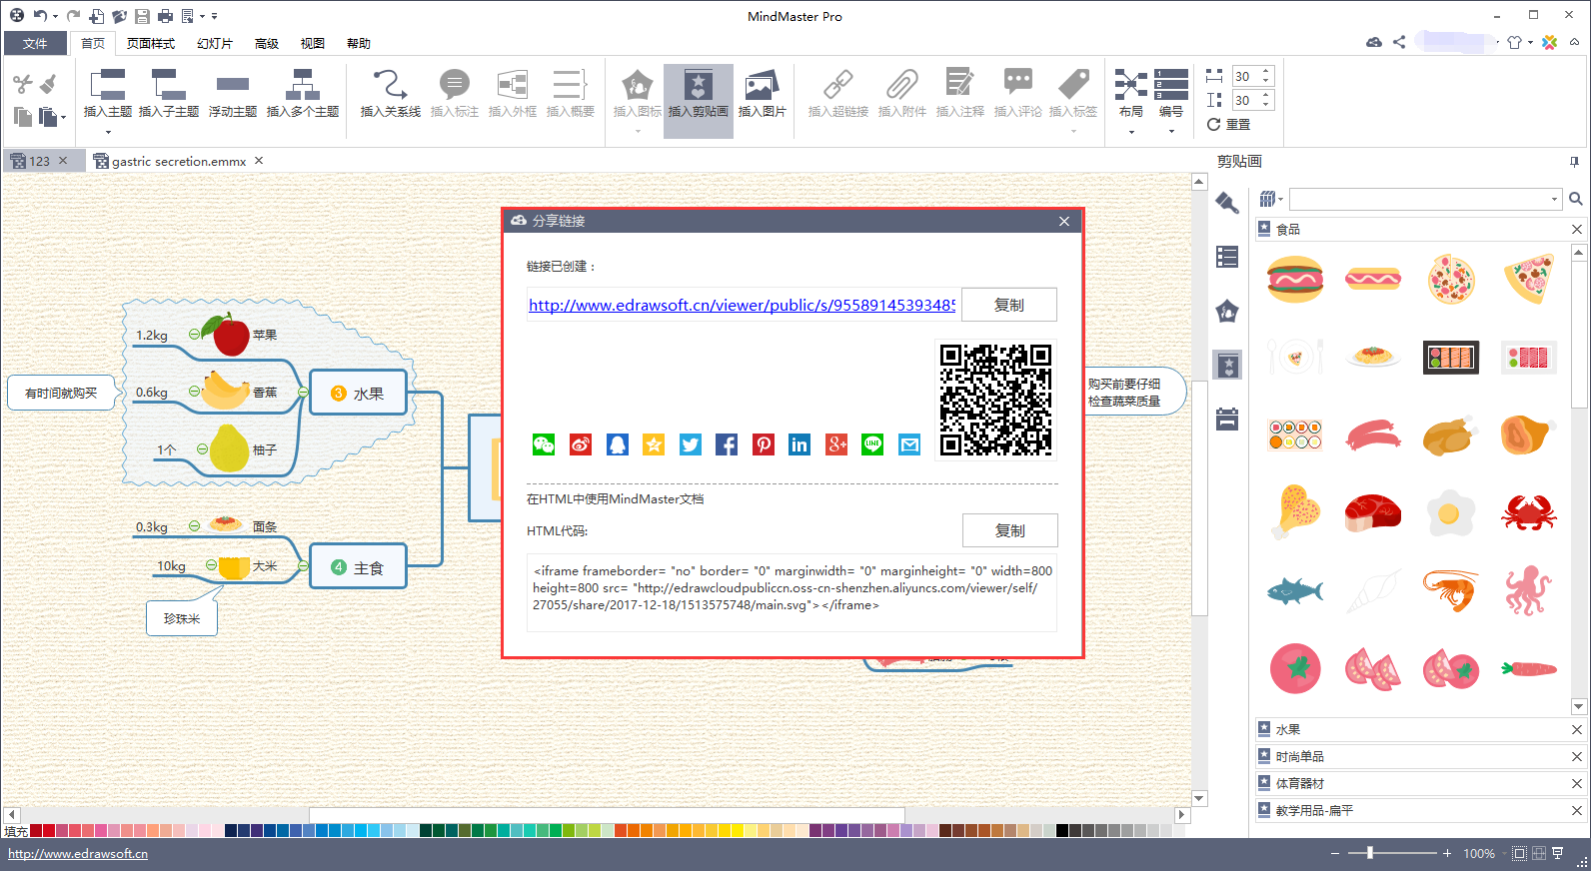Click the Cut scissors icon

[23, 84]
